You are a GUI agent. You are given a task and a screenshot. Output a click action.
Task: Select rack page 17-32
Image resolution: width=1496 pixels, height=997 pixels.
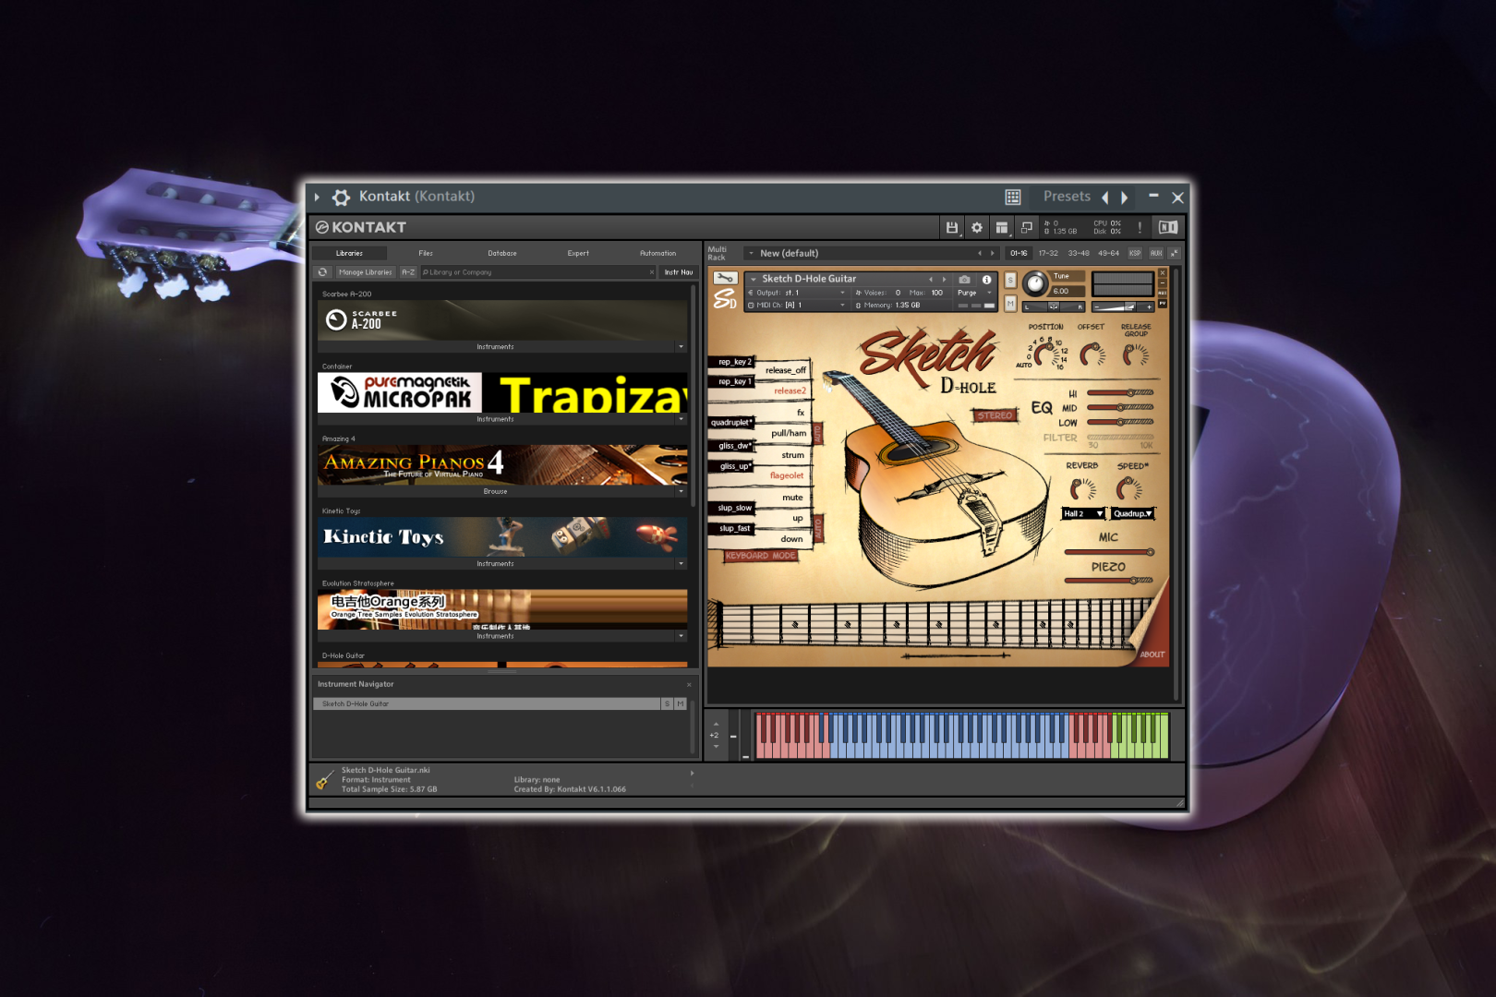[1048, 253]
